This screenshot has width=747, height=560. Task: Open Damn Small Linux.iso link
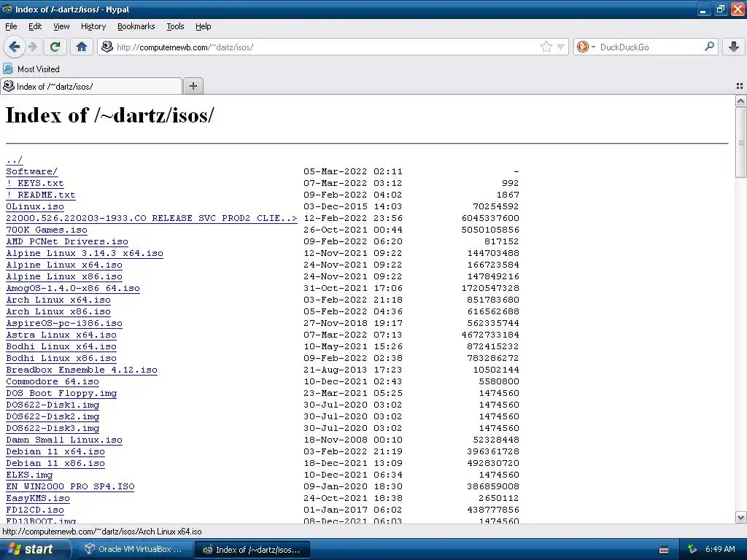coord(64,440)
